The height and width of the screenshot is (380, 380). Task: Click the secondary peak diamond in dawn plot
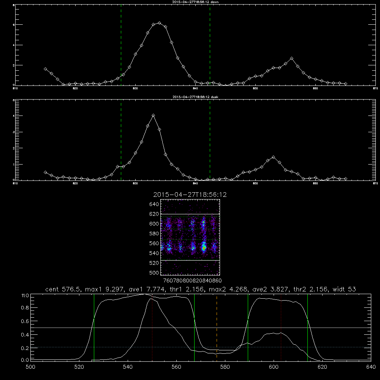click(291, 59)
